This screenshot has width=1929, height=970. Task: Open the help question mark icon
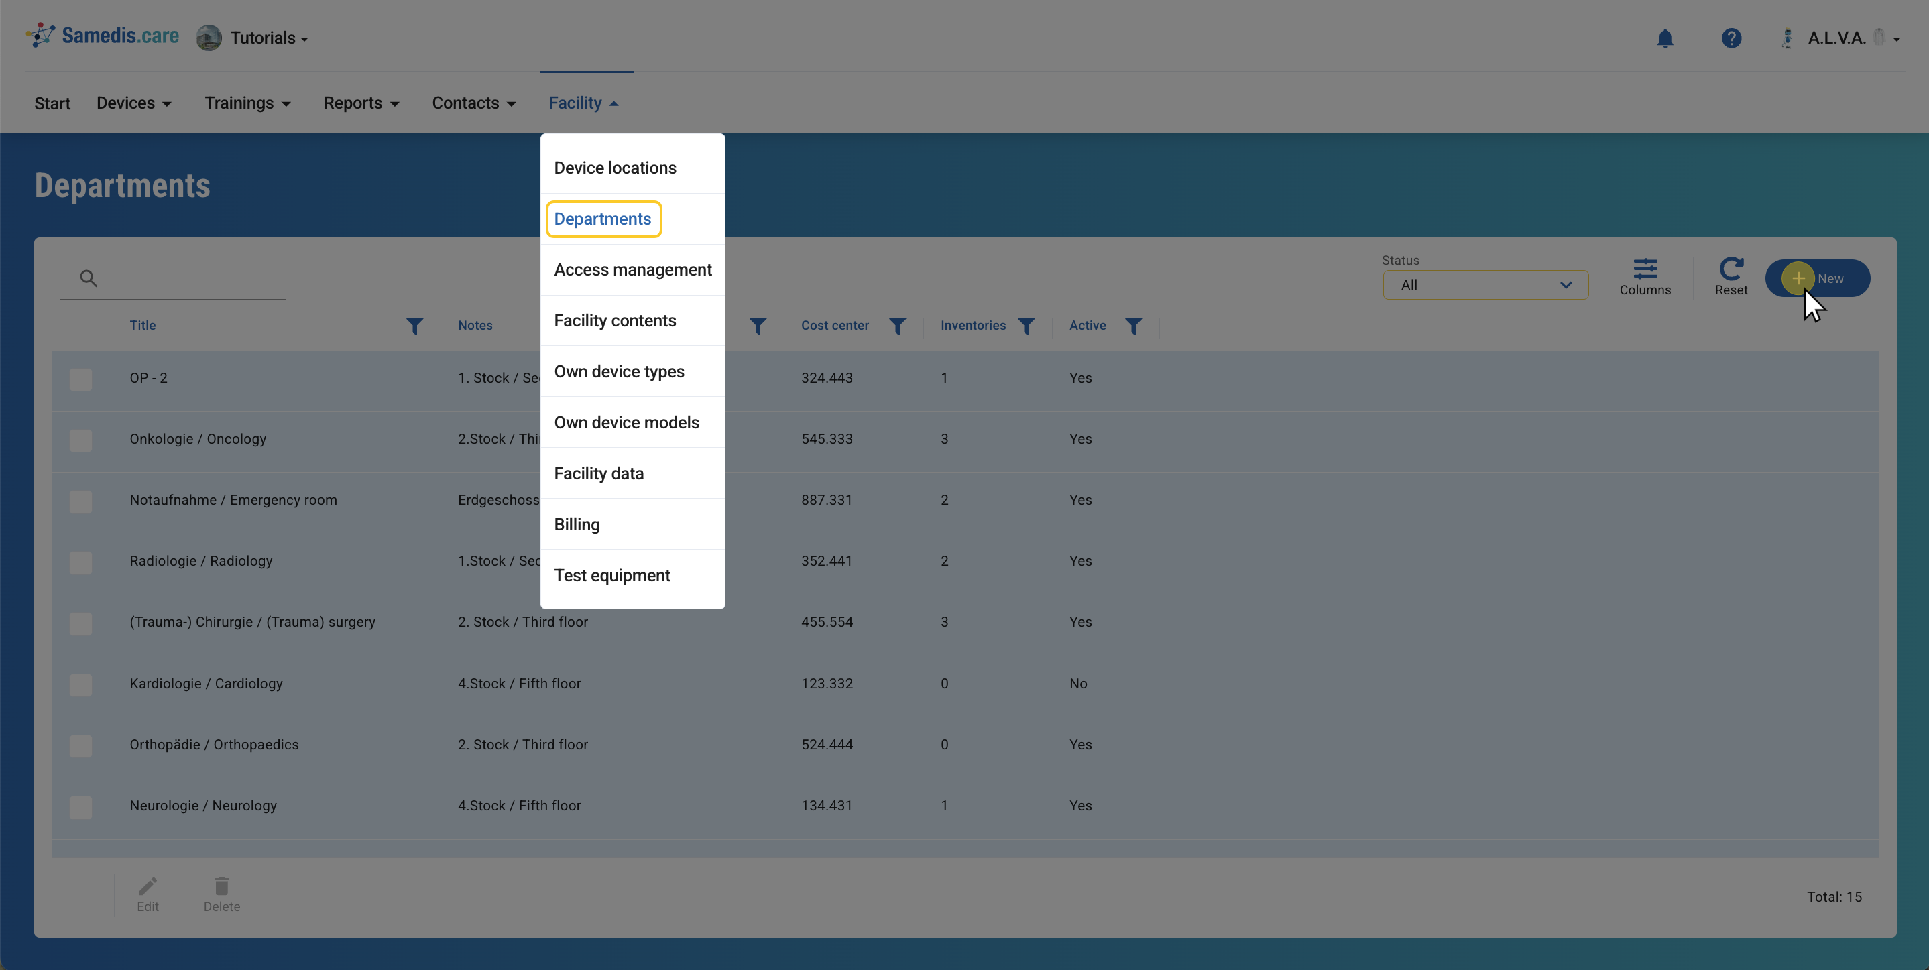(x=1731, y=38)
